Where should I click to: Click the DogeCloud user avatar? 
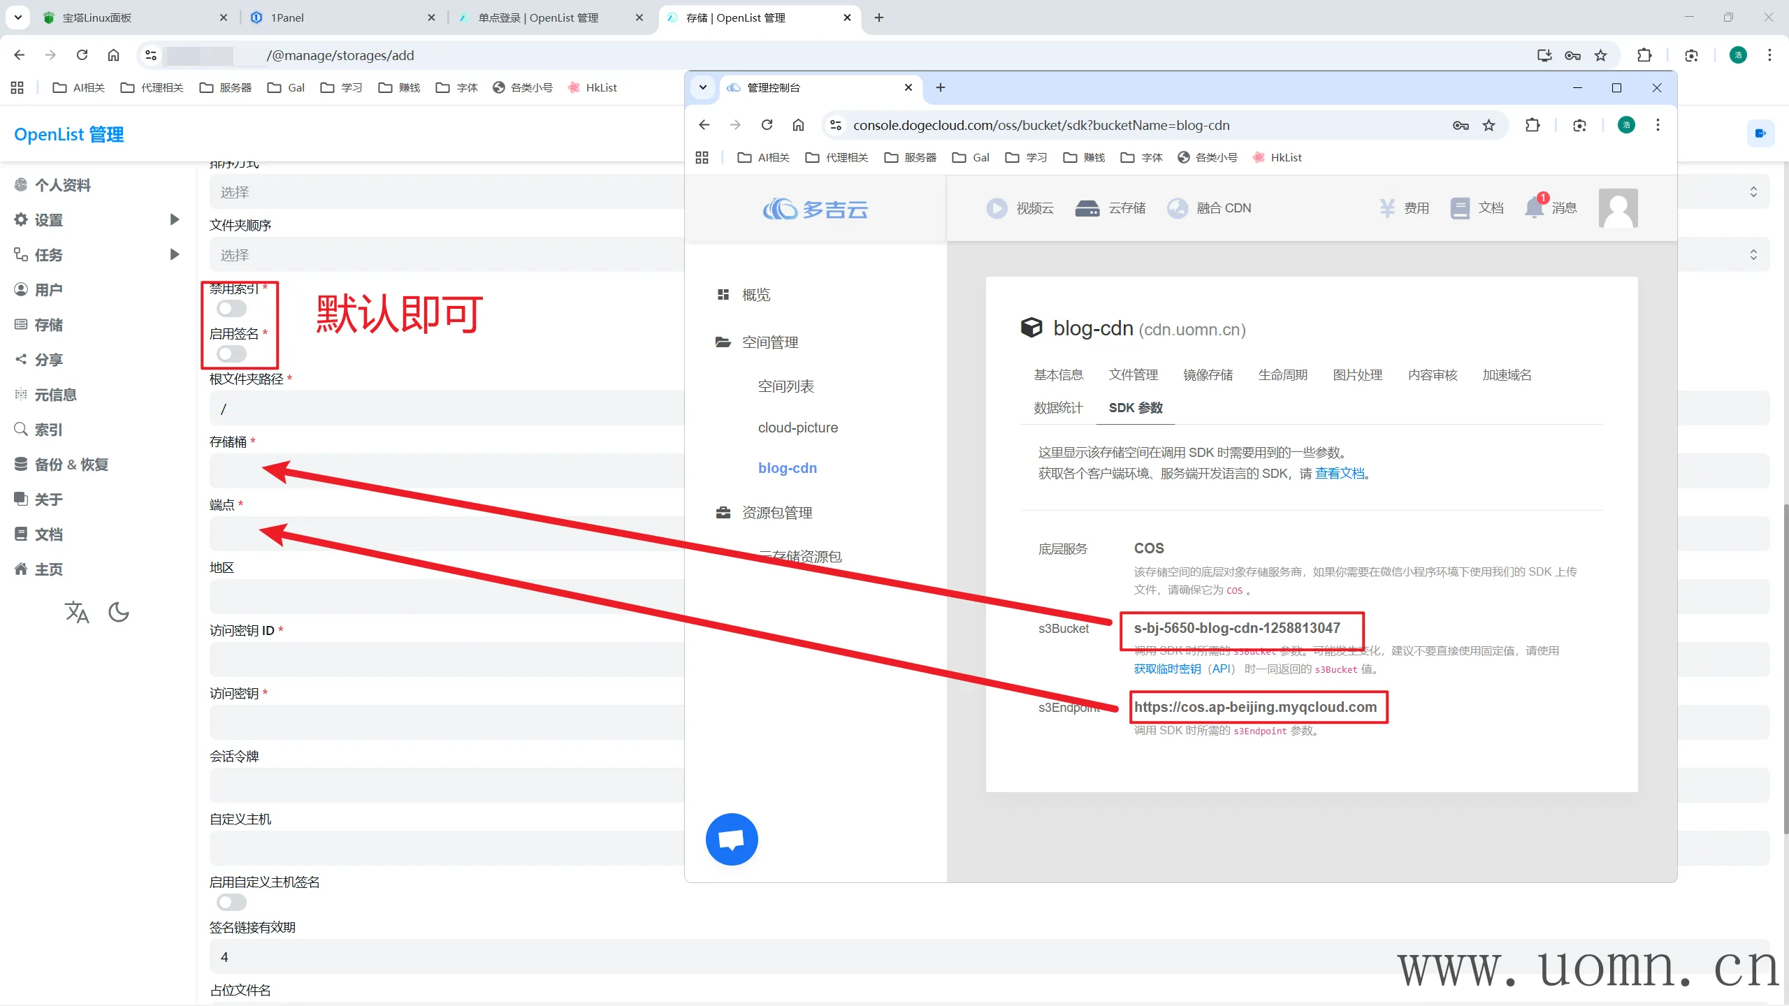tap(1618, 208)
